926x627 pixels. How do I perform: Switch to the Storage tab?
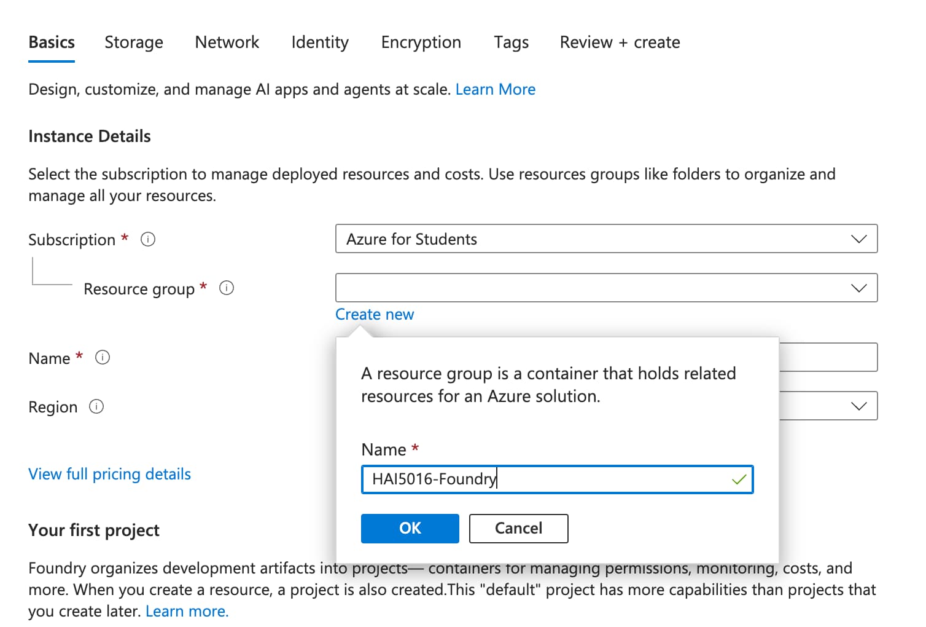point(133,42)
